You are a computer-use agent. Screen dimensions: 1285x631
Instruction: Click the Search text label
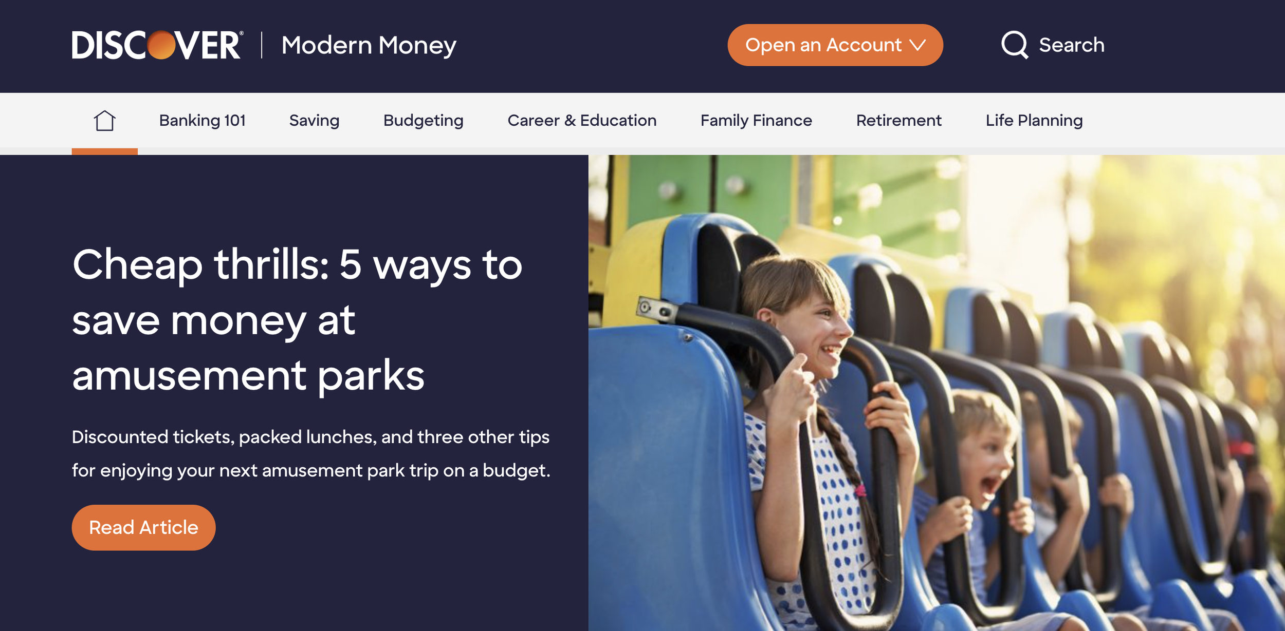click(x=1072, y=45)
